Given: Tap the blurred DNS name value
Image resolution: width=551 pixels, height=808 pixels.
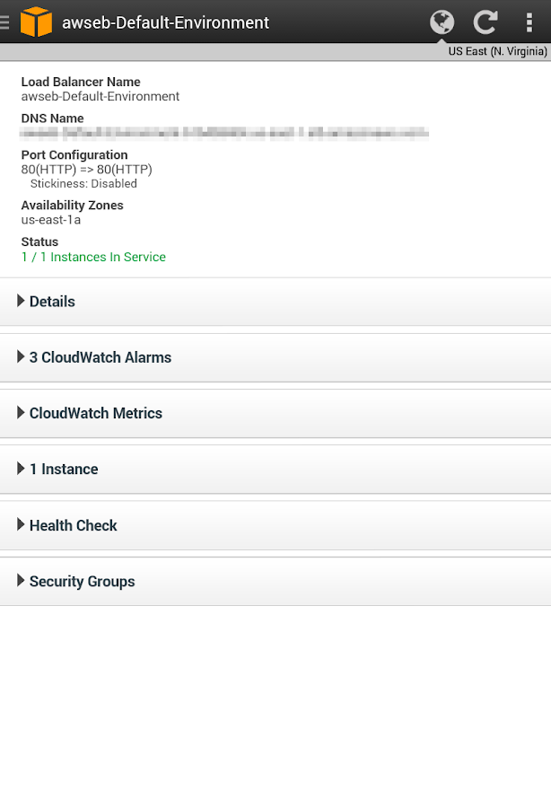Looking at the screenshot, I should [224, 134].
